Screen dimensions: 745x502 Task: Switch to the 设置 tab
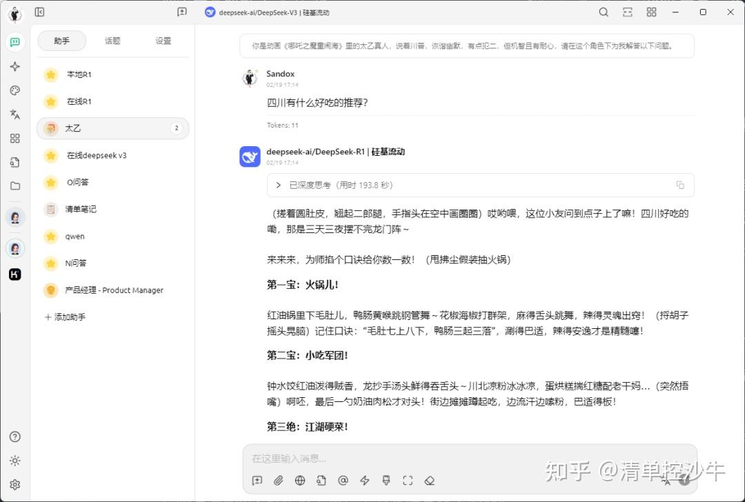pos(163,41)
